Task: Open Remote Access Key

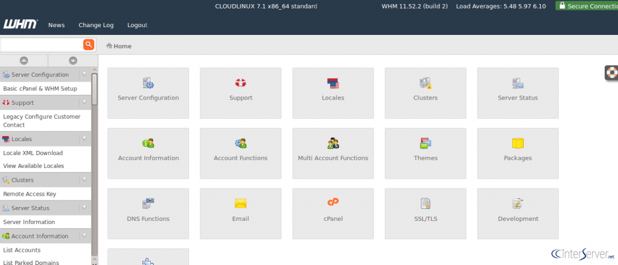Action: (x=30, y=194)
